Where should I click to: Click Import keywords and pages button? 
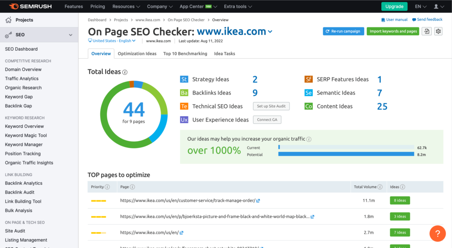(x=393, y=31)
